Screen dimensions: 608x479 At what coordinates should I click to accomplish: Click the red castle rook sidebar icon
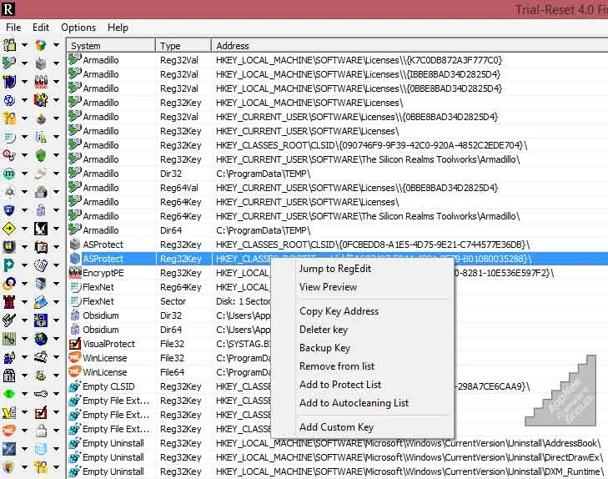click(x=9, y=302)
